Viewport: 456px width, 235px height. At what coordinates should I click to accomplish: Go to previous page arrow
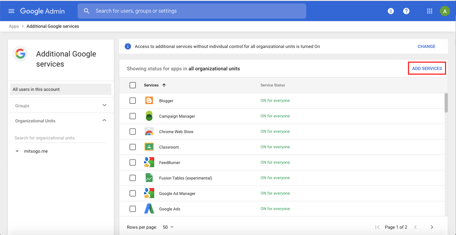point(415,227)
